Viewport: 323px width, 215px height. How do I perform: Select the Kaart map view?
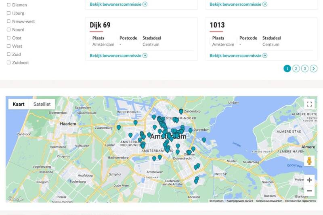[x=19, y=104]
